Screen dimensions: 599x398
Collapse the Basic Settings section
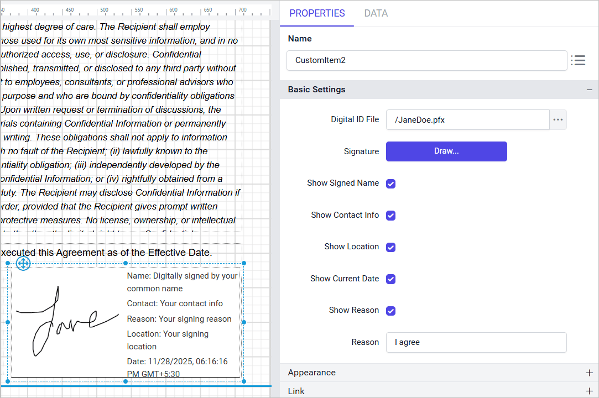[589, 90]
